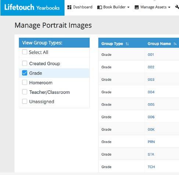Select the TCH group row link
The width and height of the screenshot is (179, 175).
tap(151, 167)
